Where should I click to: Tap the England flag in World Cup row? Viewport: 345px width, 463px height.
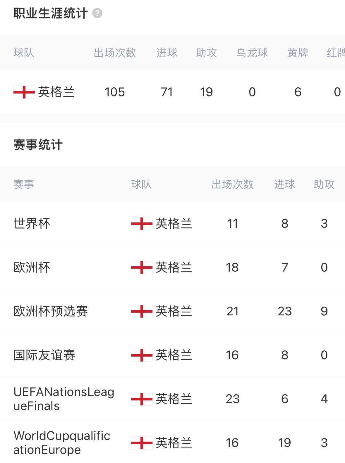(142, 224)
